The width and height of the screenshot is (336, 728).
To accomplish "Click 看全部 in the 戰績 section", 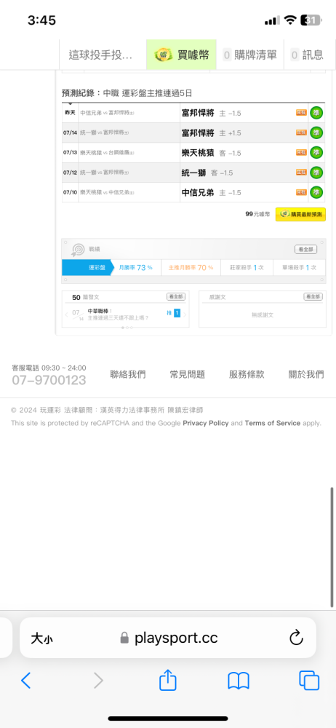I will pos(306,249).
